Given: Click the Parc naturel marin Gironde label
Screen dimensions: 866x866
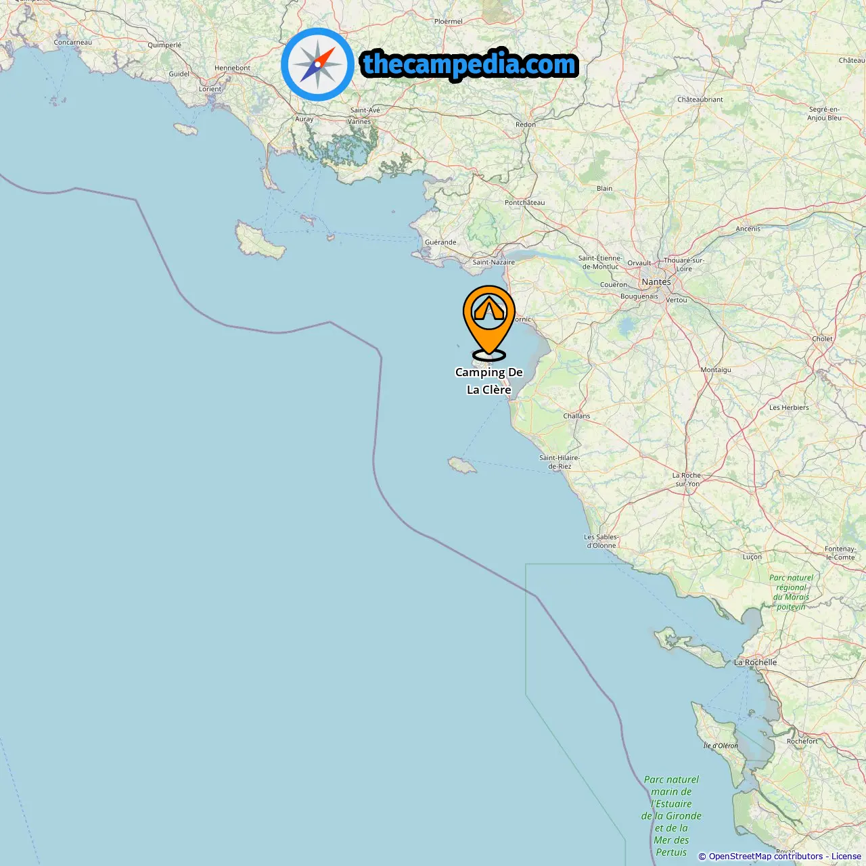Looking at the screenshot, I should coord(671,816).
